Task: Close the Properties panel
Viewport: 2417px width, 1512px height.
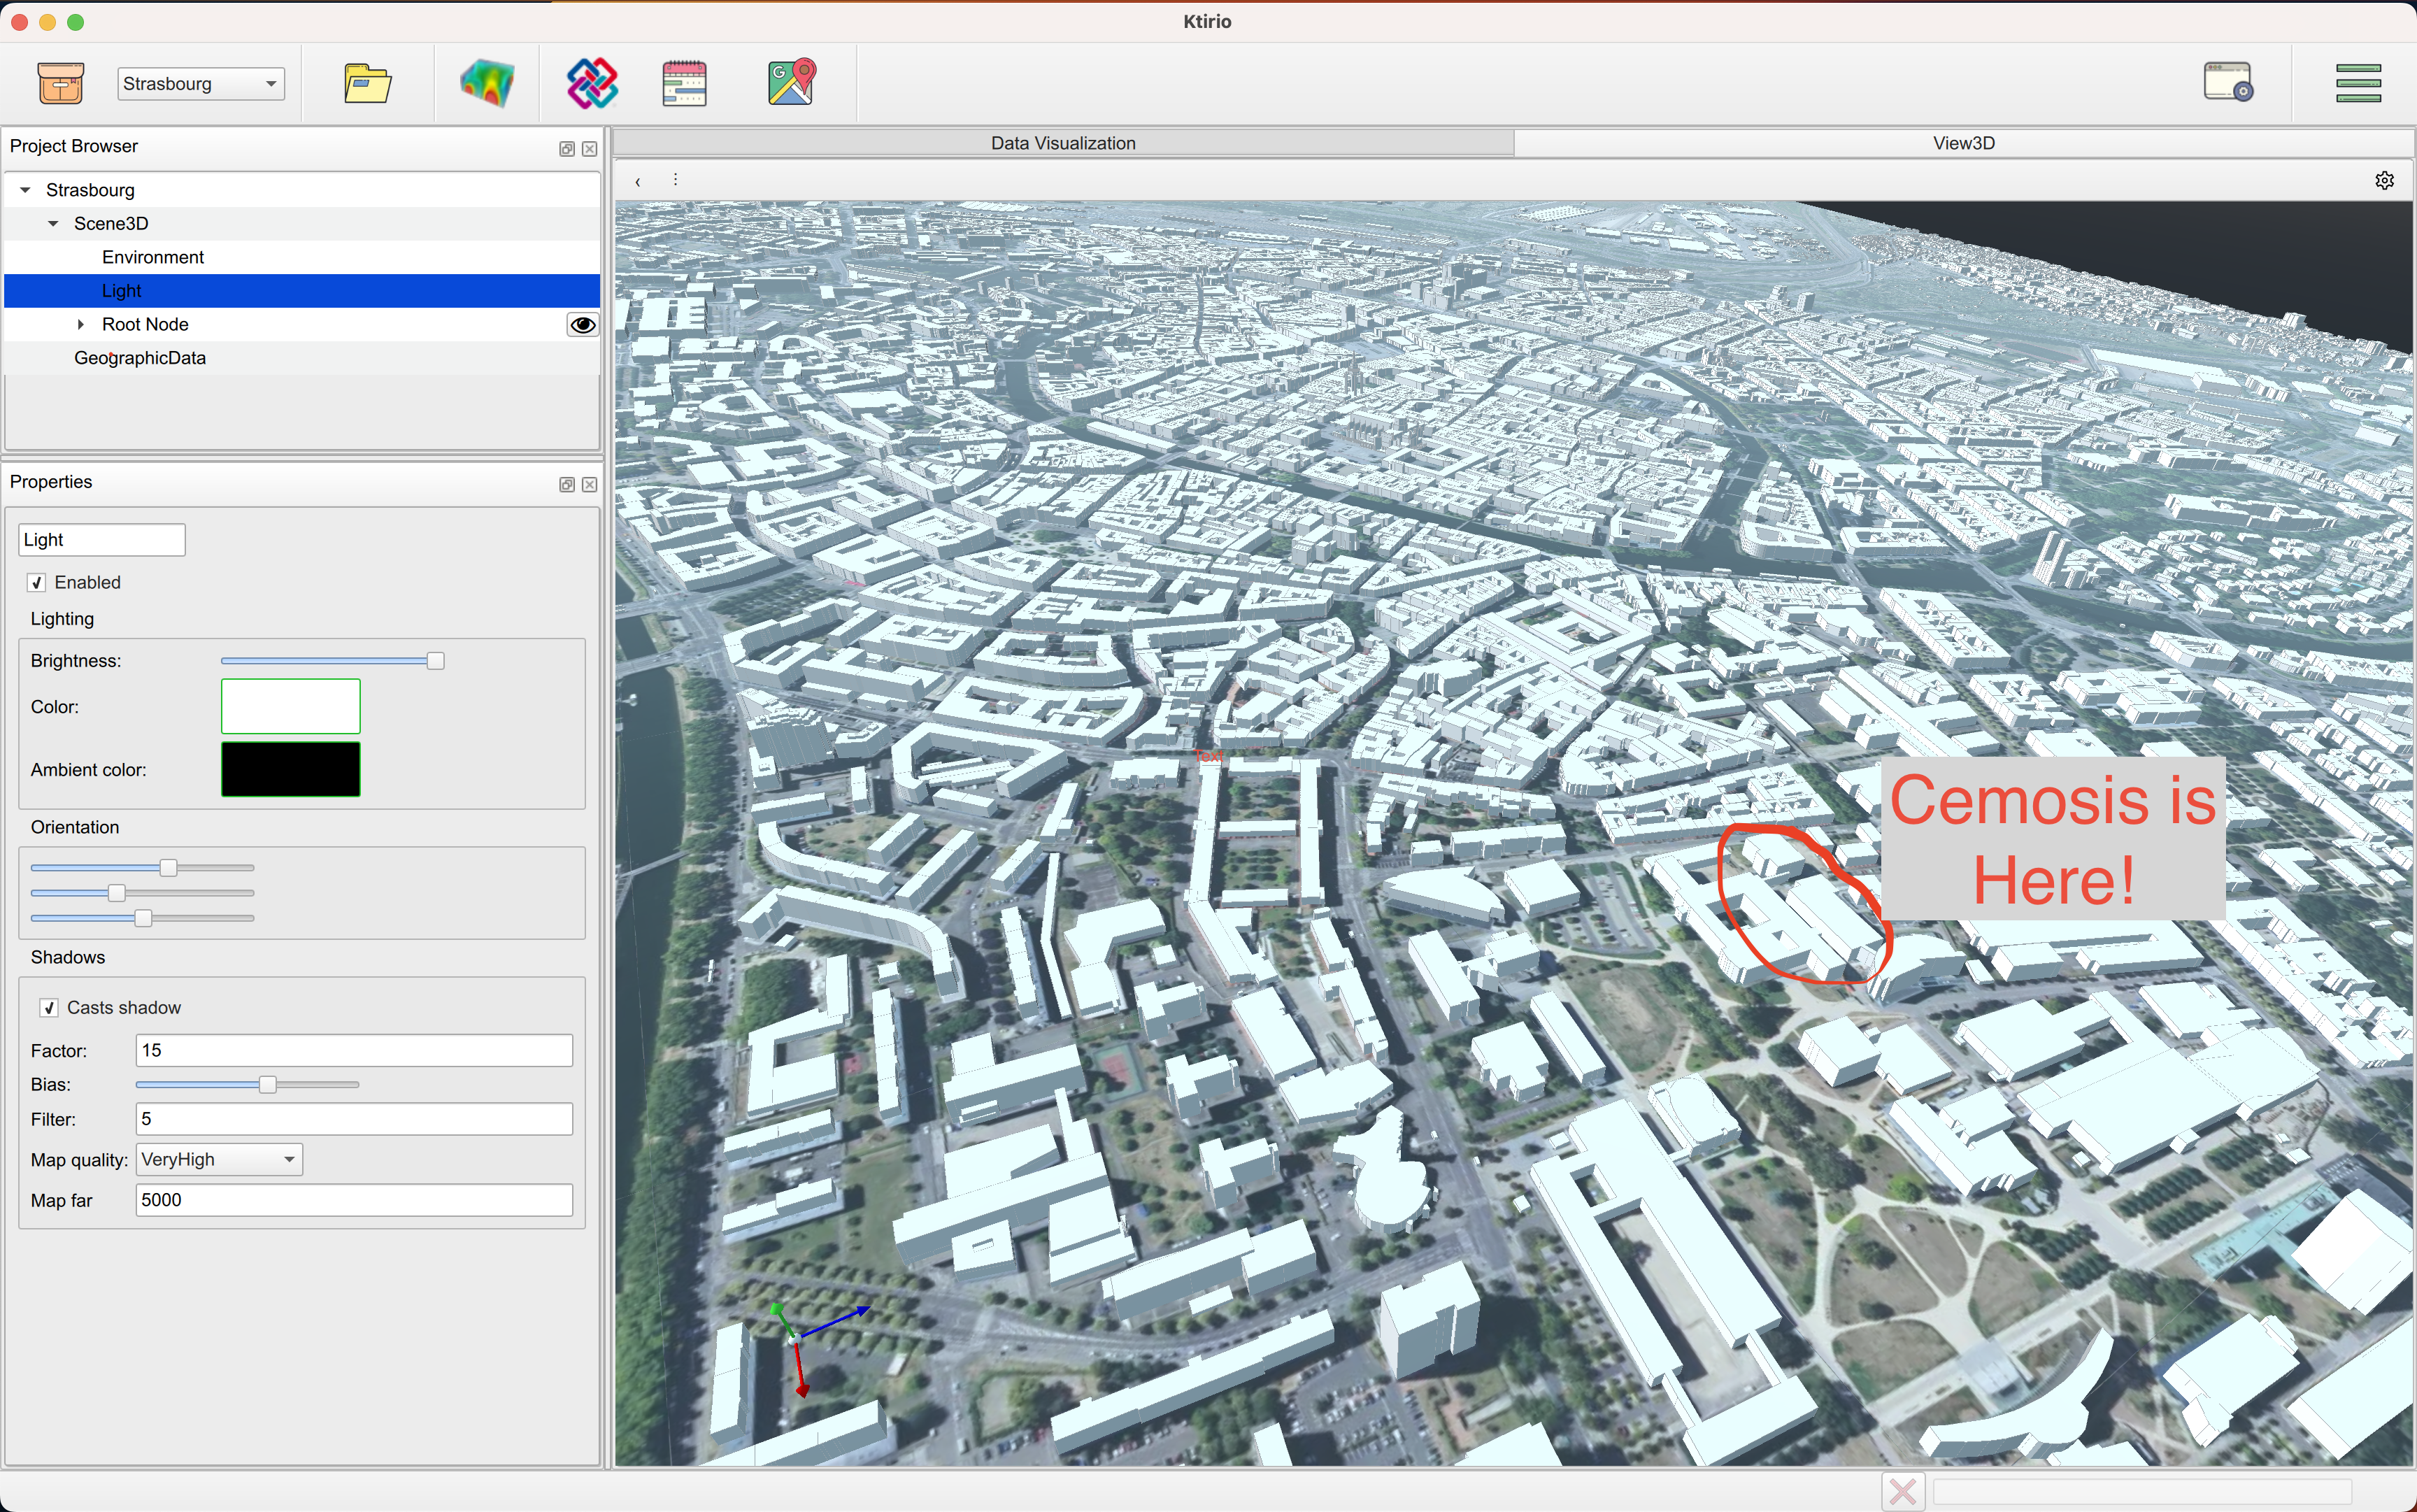Action: (x=590, y=485)
